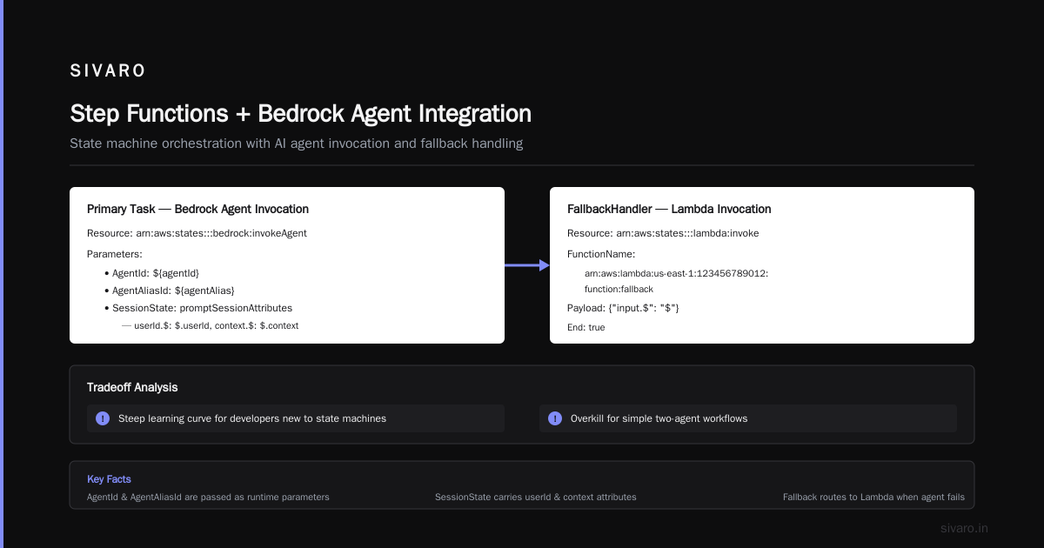Click the Parameters: label in Primary Task card
Viewport: 1044px width, 548px height.
pos(115,254)
